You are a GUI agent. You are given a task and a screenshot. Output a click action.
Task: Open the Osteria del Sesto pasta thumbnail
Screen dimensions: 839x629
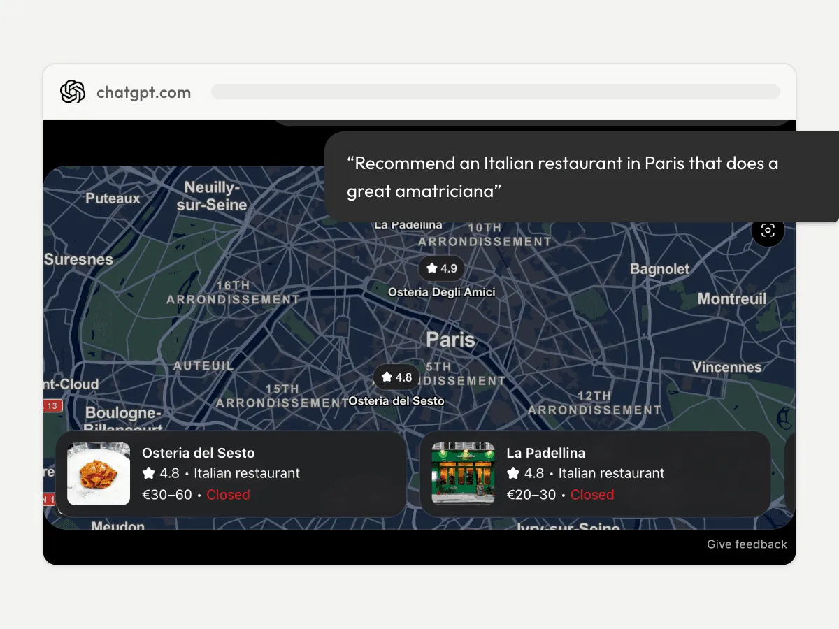click(x=99, y=474)
